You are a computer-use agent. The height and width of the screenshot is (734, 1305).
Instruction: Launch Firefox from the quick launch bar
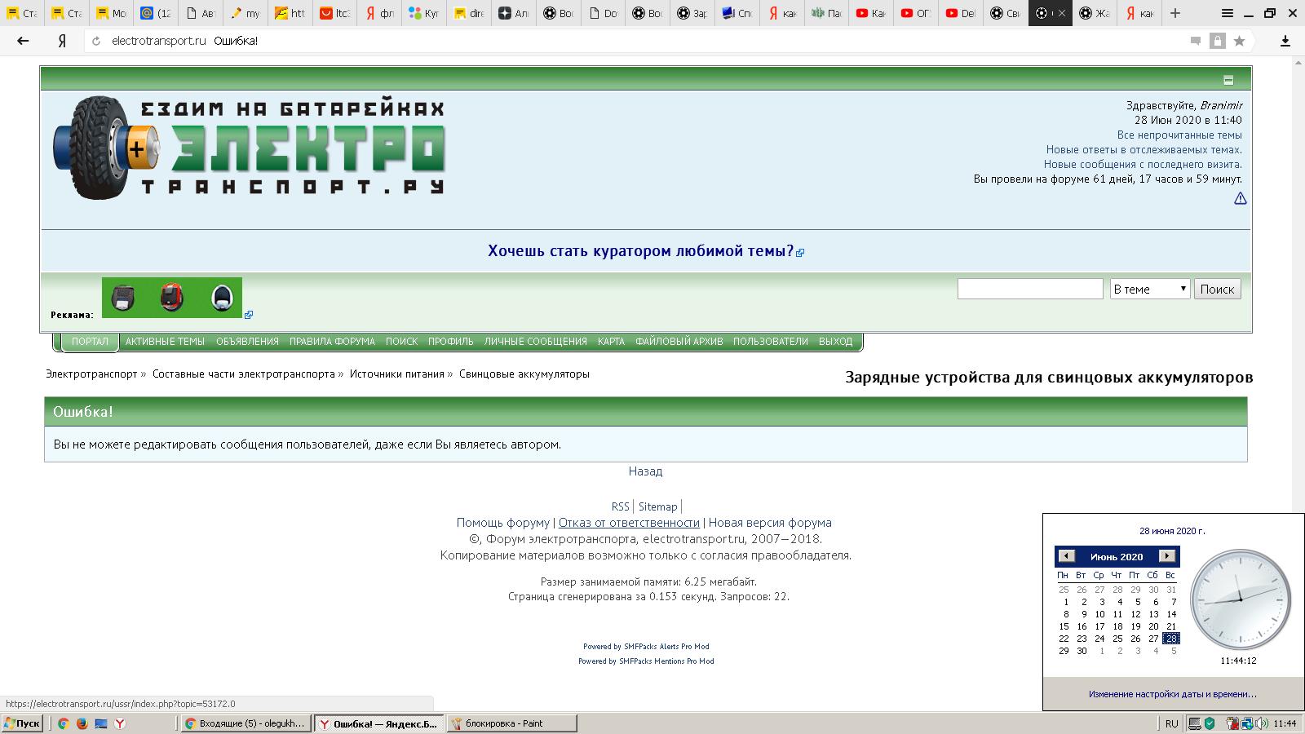[x=82, y=723]
